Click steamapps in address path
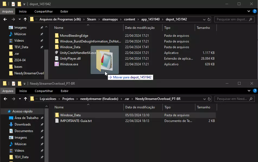The height and width of the screenshot is (162, 258). coord(110,19)
